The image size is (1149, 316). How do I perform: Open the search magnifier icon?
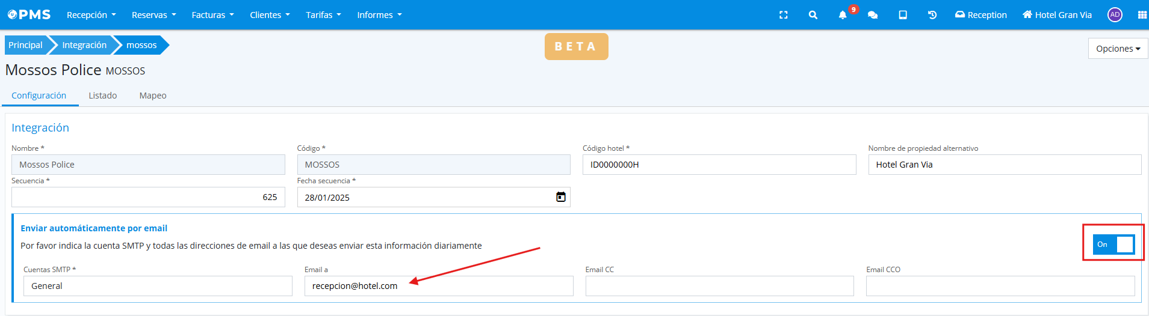pyautogui.click(x=813, y=15)
